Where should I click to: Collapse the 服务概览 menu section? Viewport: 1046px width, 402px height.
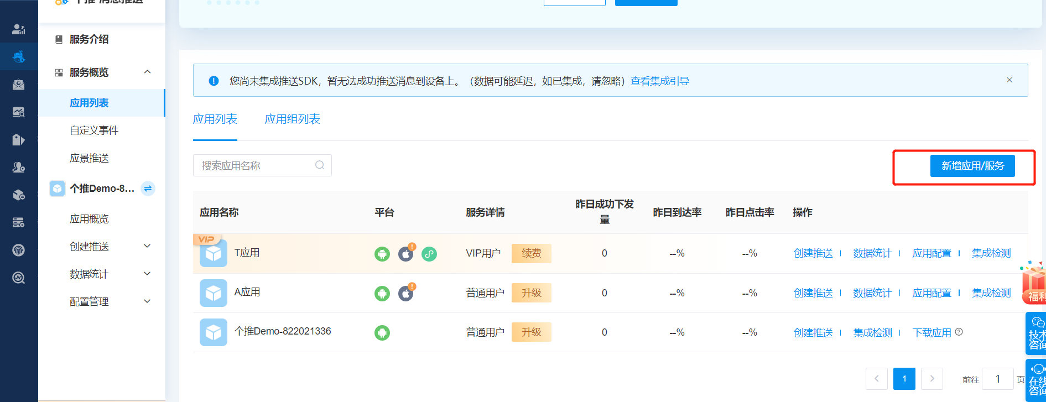pos(147,72)
